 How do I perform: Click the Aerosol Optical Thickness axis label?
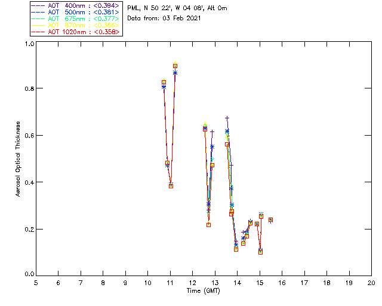18,159
